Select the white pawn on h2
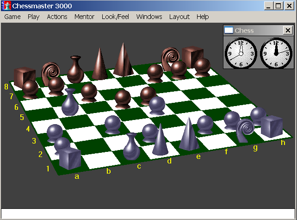The width and height of the screenshot is (297, 220). (x=258, y=116)
